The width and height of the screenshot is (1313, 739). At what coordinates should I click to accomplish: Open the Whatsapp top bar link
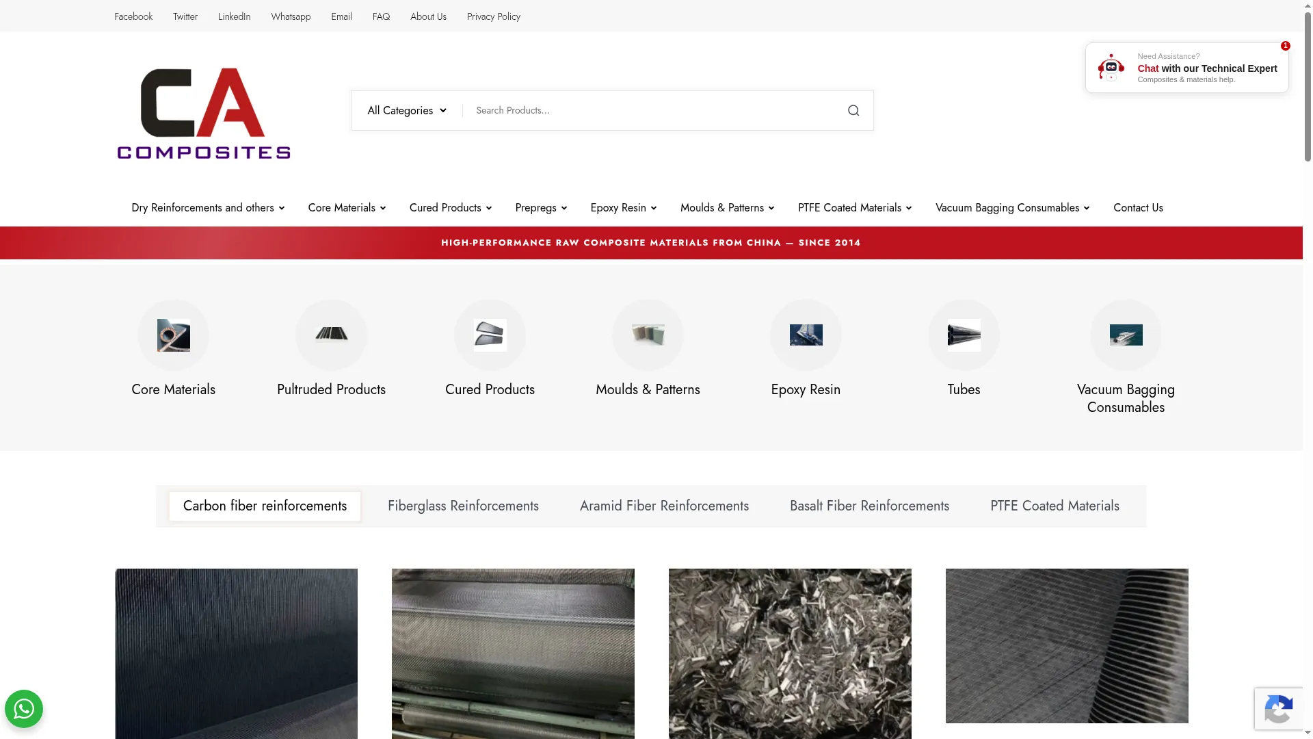[291, 16]
